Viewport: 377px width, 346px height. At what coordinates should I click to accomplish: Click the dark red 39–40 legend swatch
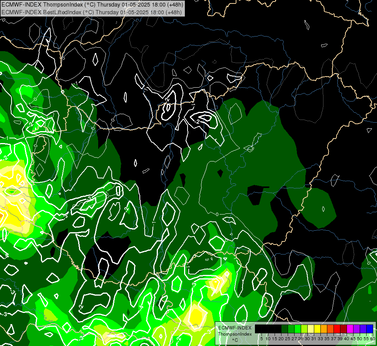343,329
